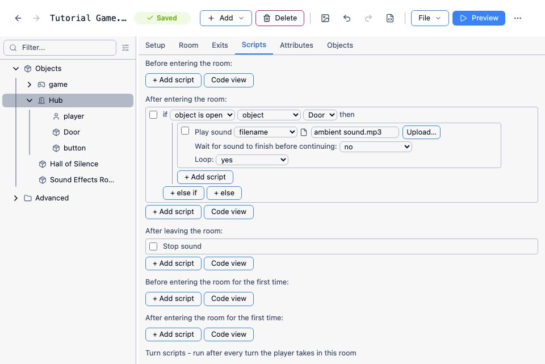Switch to the Exits tab
Viewport: 545px width, 364px height.
pyautogui.click(x=220, y=45)
